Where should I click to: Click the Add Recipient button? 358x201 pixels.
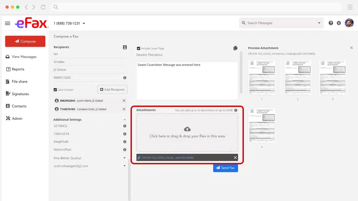pos(112,89)
